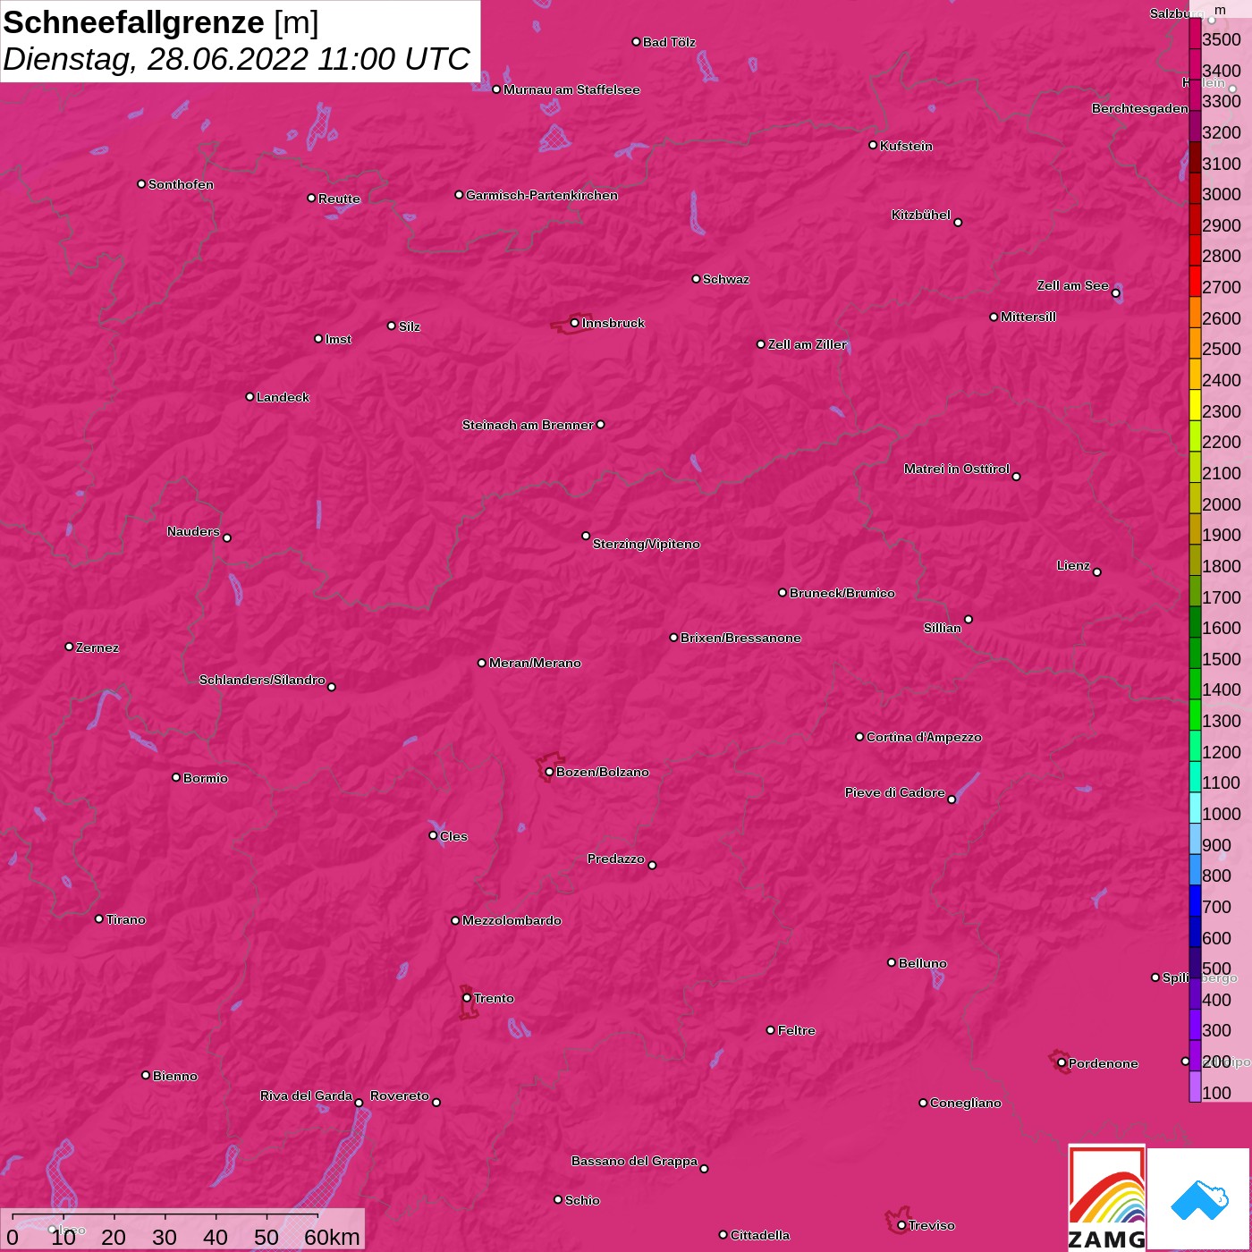Click the Riva del Garda label
This screenshot has width=1252, height=1252.
pyautogui.click(x=307, y=1095)
